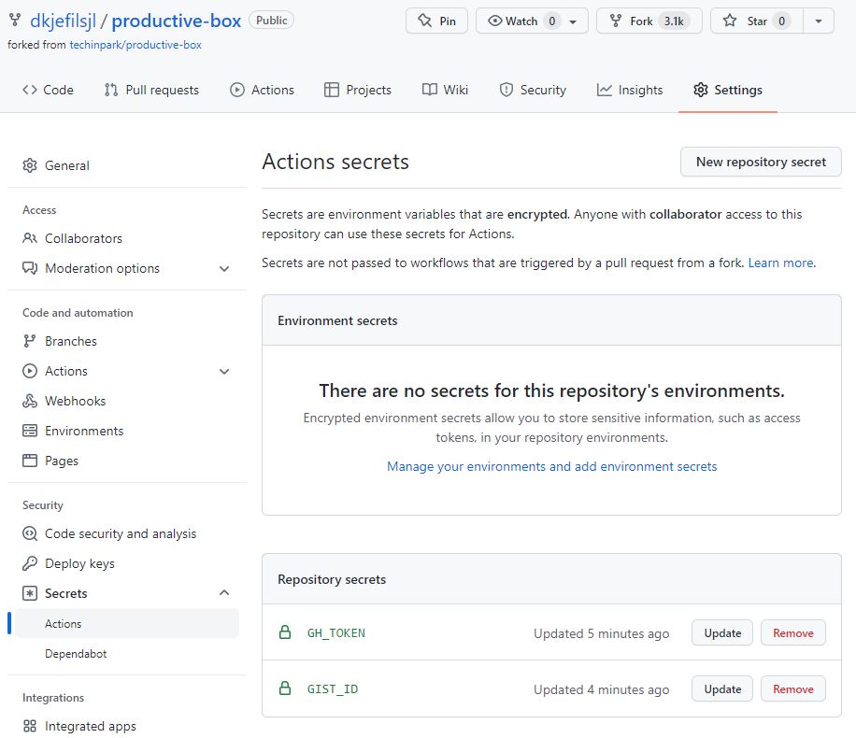Click the people icon next to Collaborators
The height and width of the screenshot is (738, 856).
tap(30, 238)
